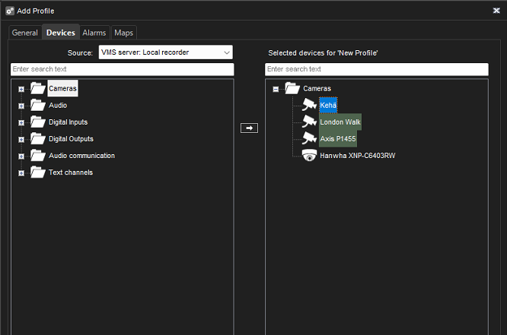Click the Audio communication folder icon
The height and width of the screenshot is (335, 507).
pyautogui.click(x=38, y=155)
